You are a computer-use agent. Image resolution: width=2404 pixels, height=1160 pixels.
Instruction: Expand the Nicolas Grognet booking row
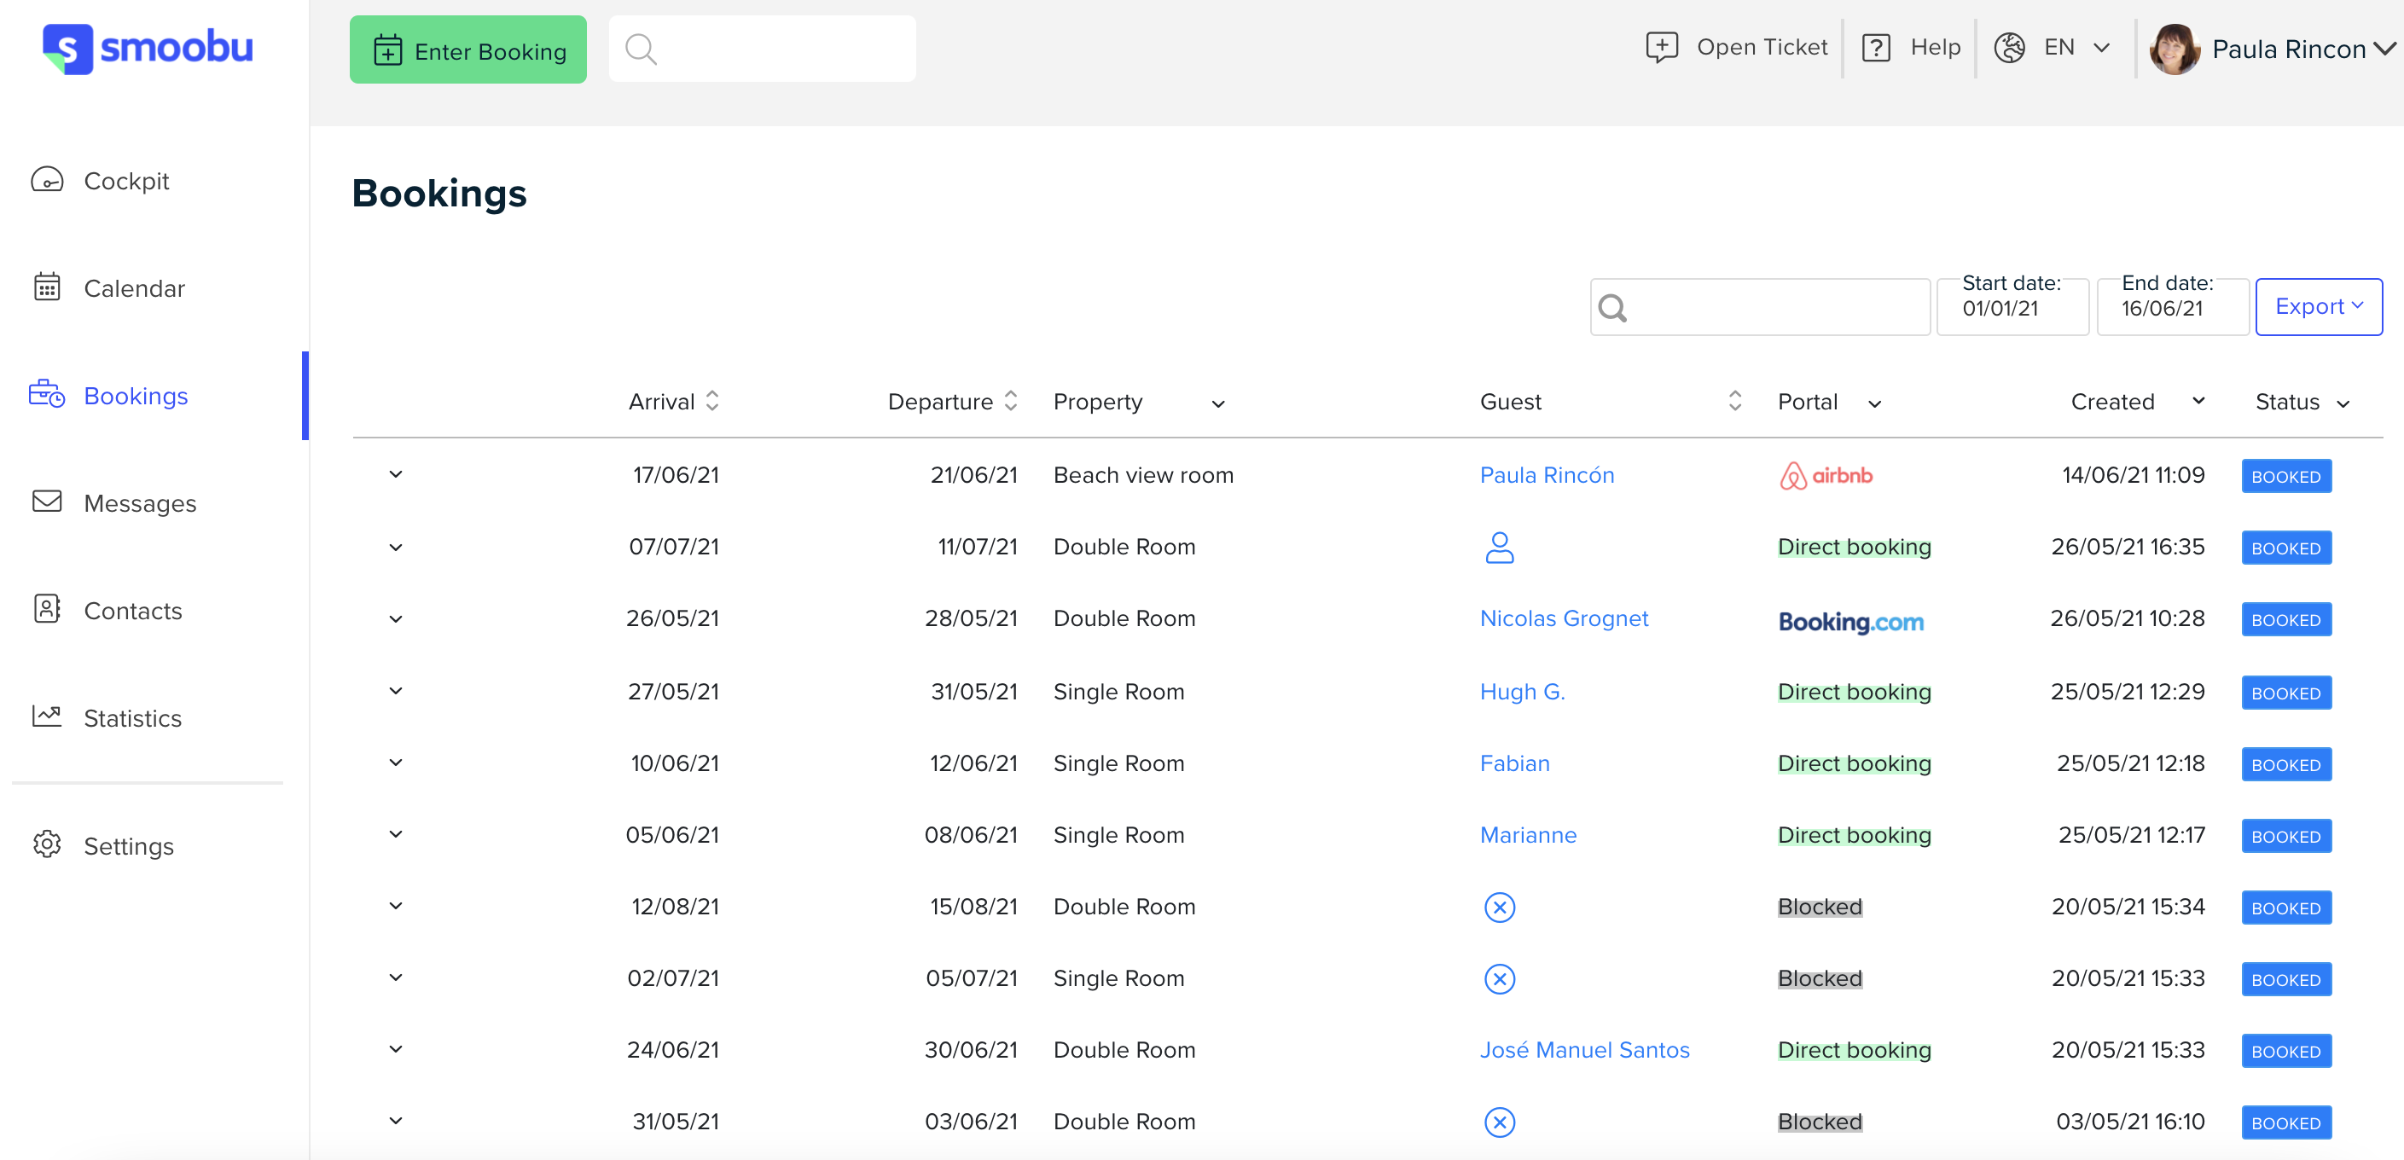click(394, 619)
